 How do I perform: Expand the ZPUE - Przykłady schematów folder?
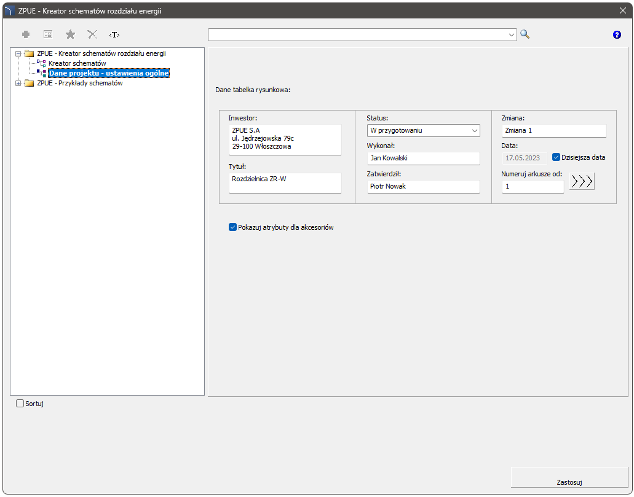point(18,84)
